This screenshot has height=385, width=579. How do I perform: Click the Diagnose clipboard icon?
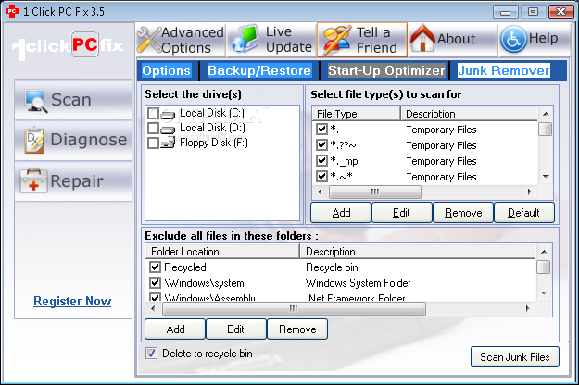pos(34,140)
